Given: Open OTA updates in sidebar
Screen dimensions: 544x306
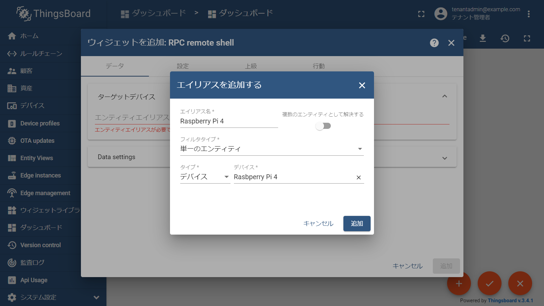Looking at the screenshot, I should point(37,141).
